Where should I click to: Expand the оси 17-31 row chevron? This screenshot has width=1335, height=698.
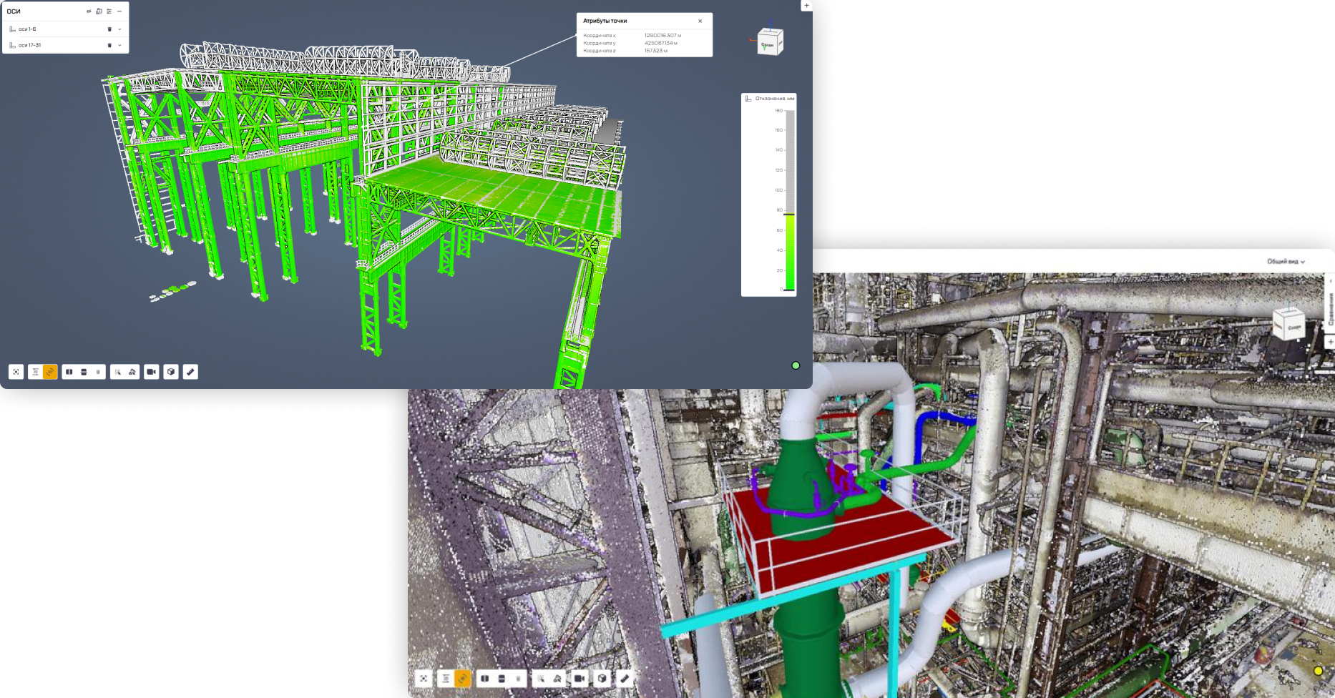point(119,45)
